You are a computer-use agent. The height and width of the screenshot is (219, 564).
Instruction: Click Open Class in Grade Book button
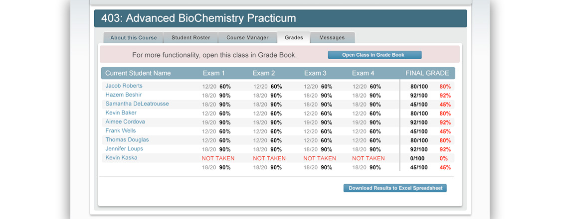pos(374,55)
